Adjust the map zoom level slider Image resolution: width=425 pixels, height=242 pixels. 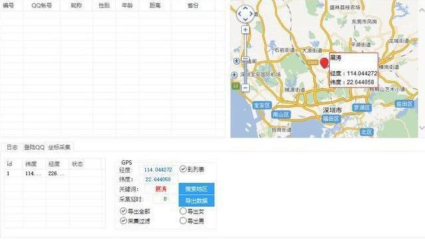click(x=246, y=59)
